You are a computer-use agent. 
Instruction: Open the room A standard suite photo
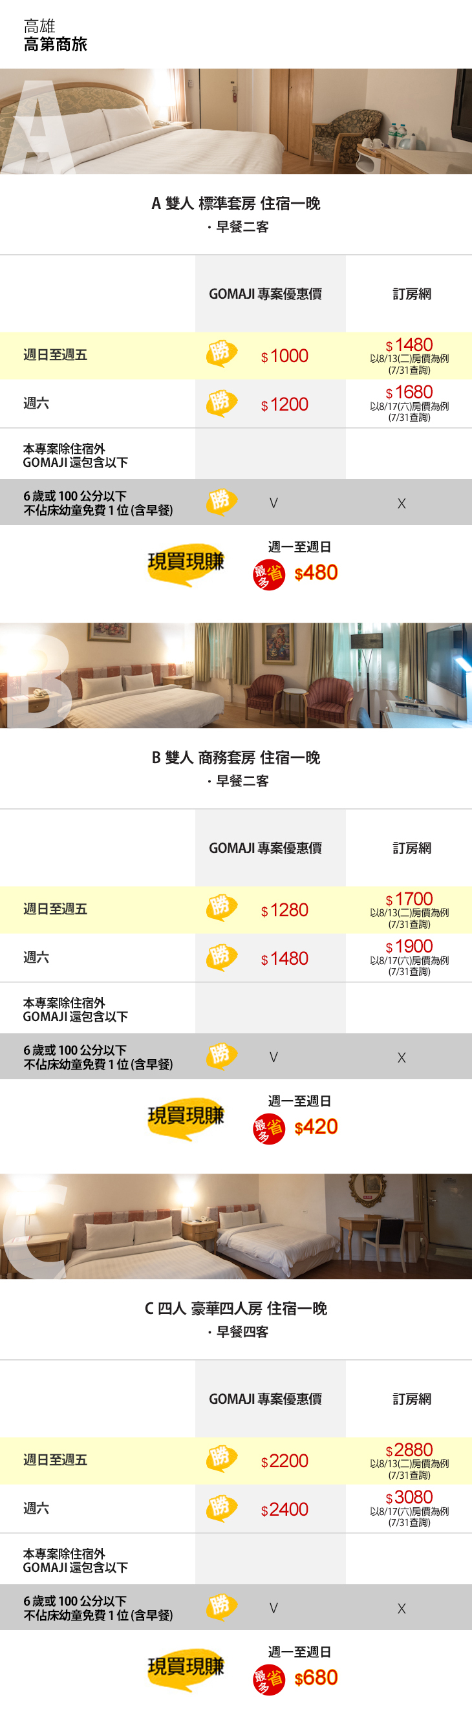click(x=235, y=121)
